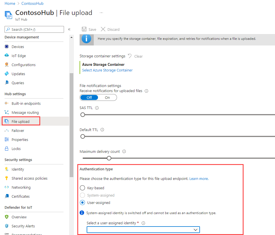Click the Identity key icon
The image size is (275, 235).
[7, 169]
